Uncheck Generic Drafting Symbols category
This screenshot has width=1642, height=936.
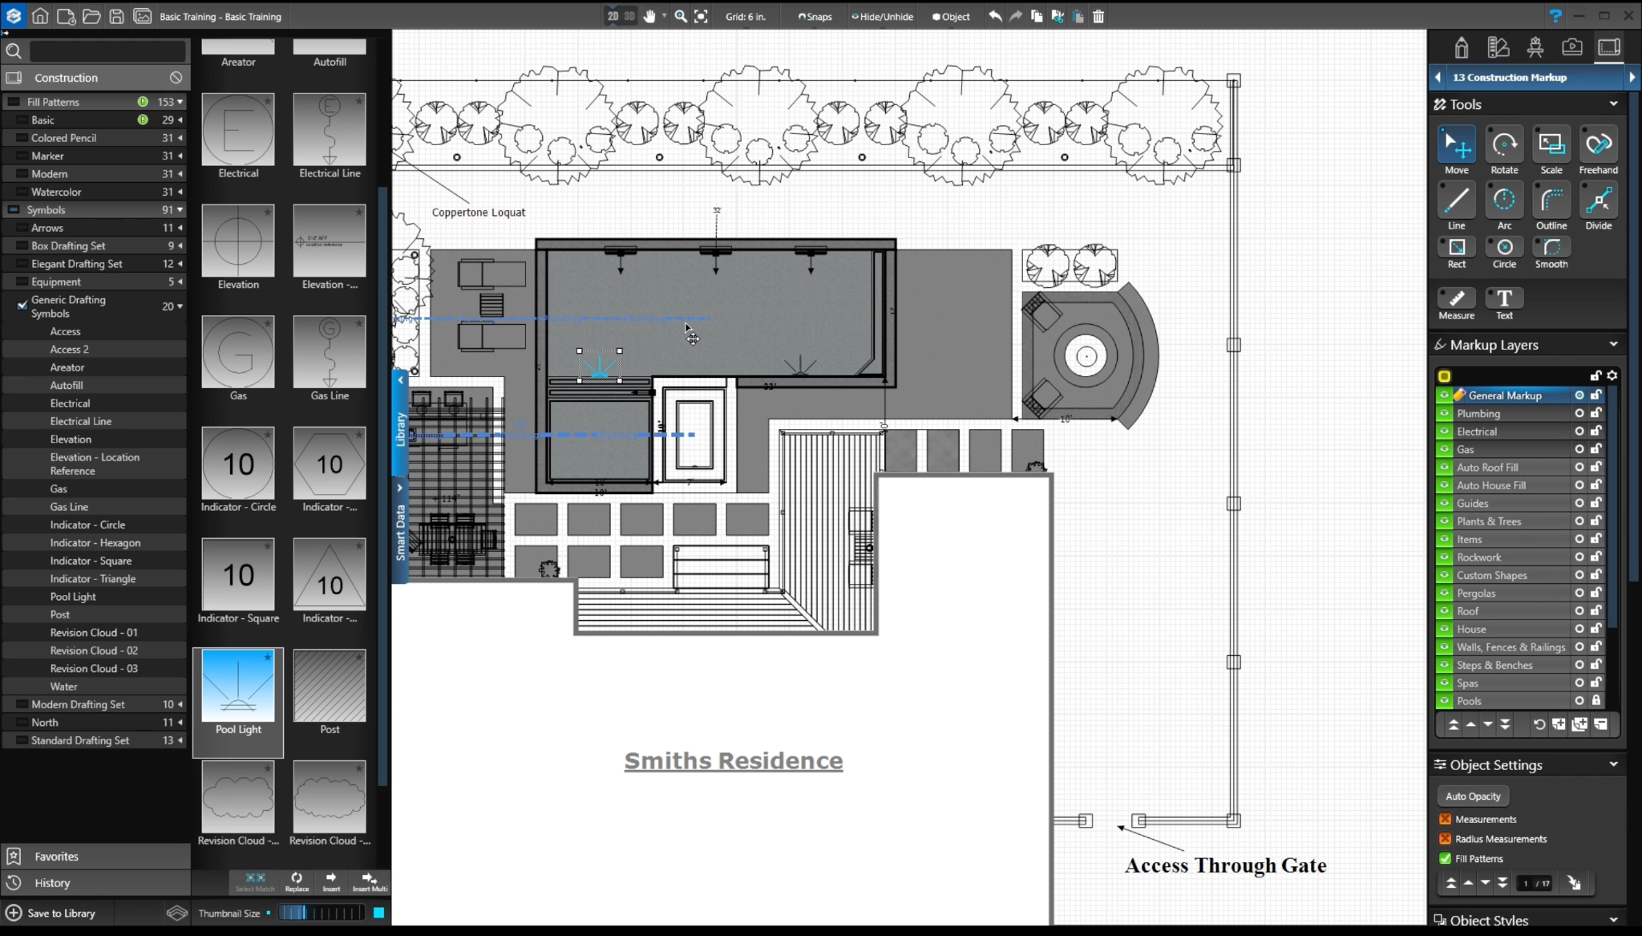[22, 306]
